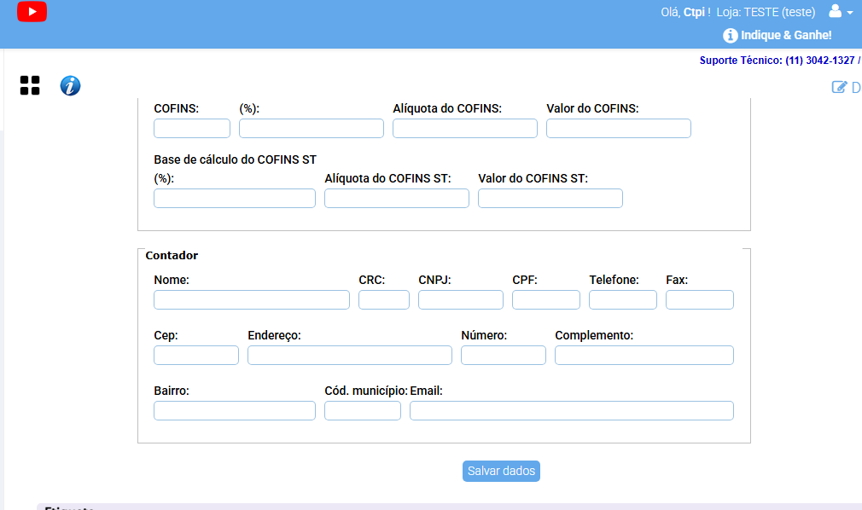Click the Indique & Ganhe info icon

click(730, 35)
